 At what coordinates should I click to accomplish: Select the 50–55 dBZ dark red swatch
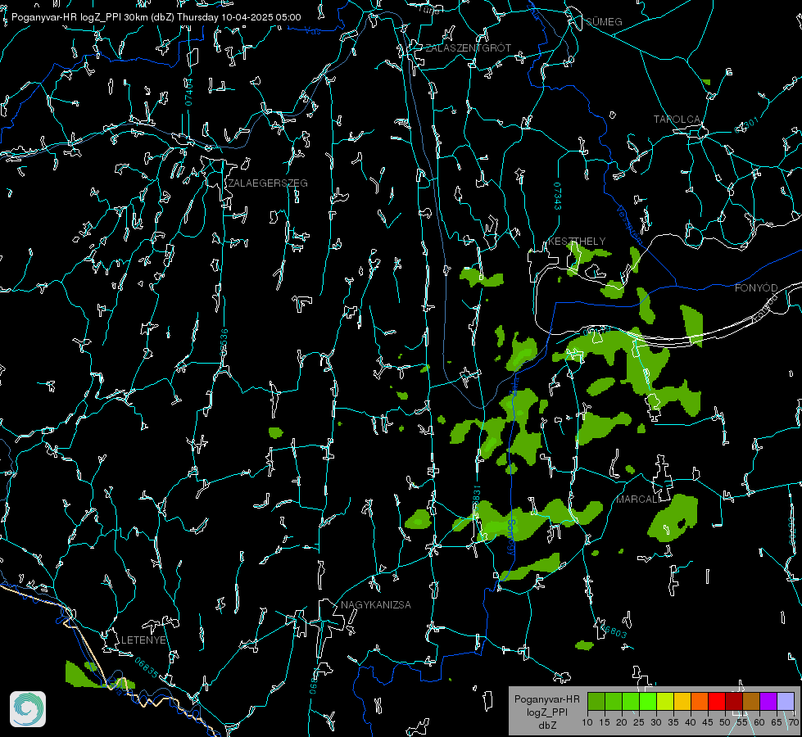click(x=734, y=701)
